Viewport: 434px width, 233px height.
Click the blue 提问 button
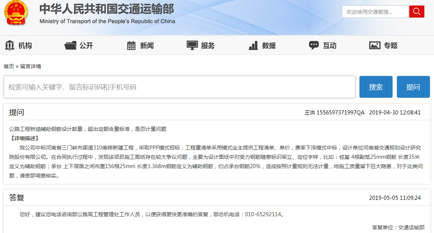(x=413, y=87)
